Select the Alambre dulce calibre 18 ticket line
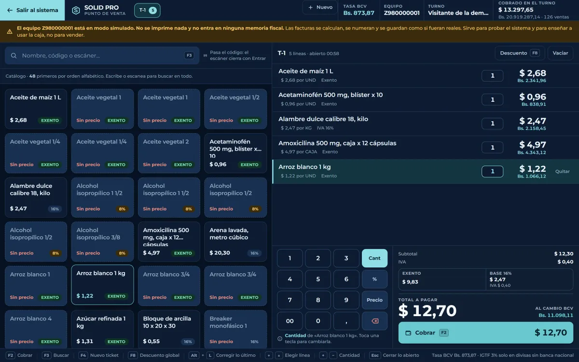The image size is (579, 362). pos(425,124)
